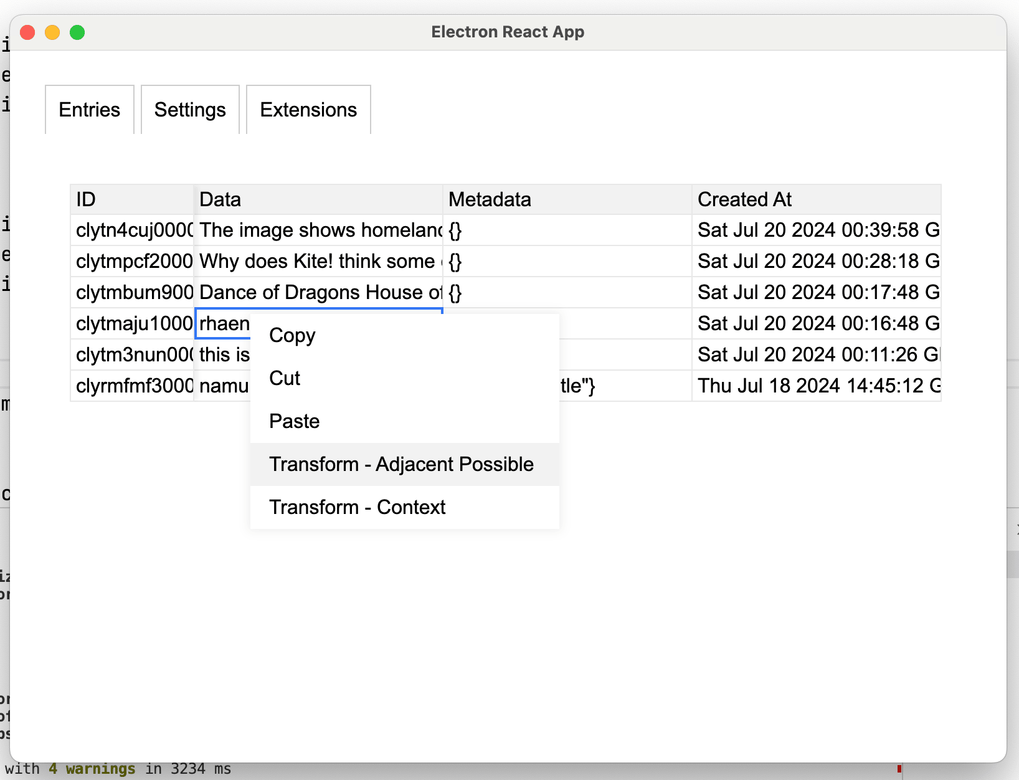Click Paste in the context menu
The image size is (1019, 780).
click(294, 421)
